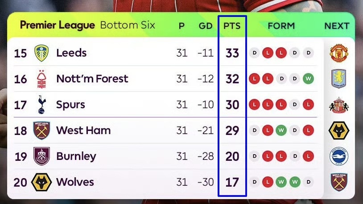Click West Ham crest in NEXT column

pyautogui.click(x=338, y=182)
